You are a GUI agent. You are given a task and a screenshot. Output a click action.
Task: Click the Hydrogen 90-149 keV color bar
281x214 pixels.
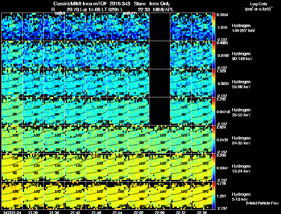pos(214,55)
